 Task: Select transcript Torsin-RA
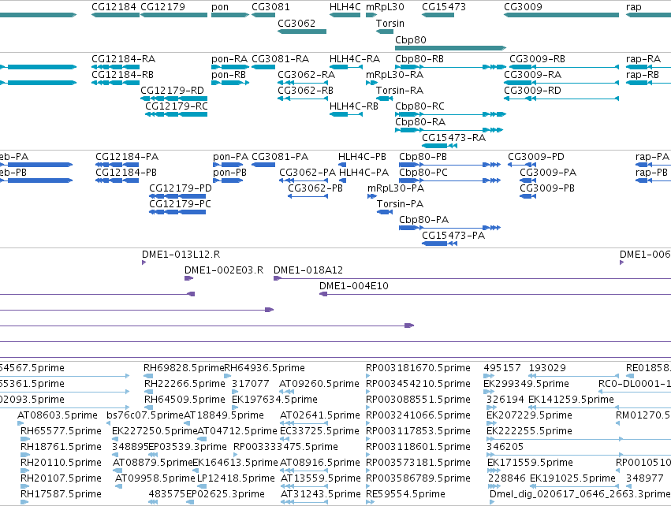click(x=400, y=91)
